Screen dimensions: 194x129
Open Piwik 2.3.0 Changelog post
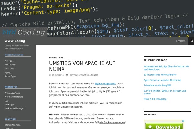point(155,99)
